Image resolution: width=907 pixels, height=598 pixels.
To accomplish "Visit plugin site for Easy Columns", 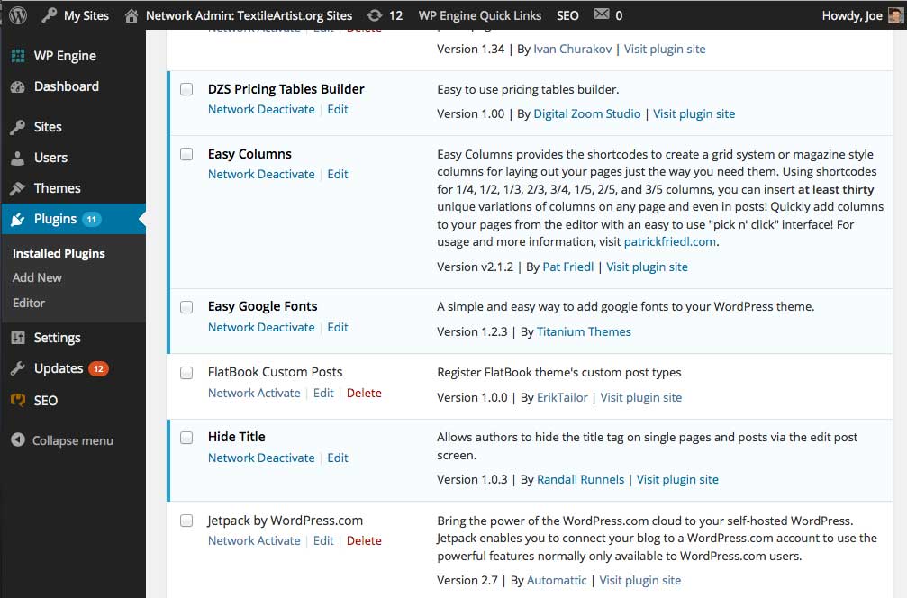I will (647, 267).
